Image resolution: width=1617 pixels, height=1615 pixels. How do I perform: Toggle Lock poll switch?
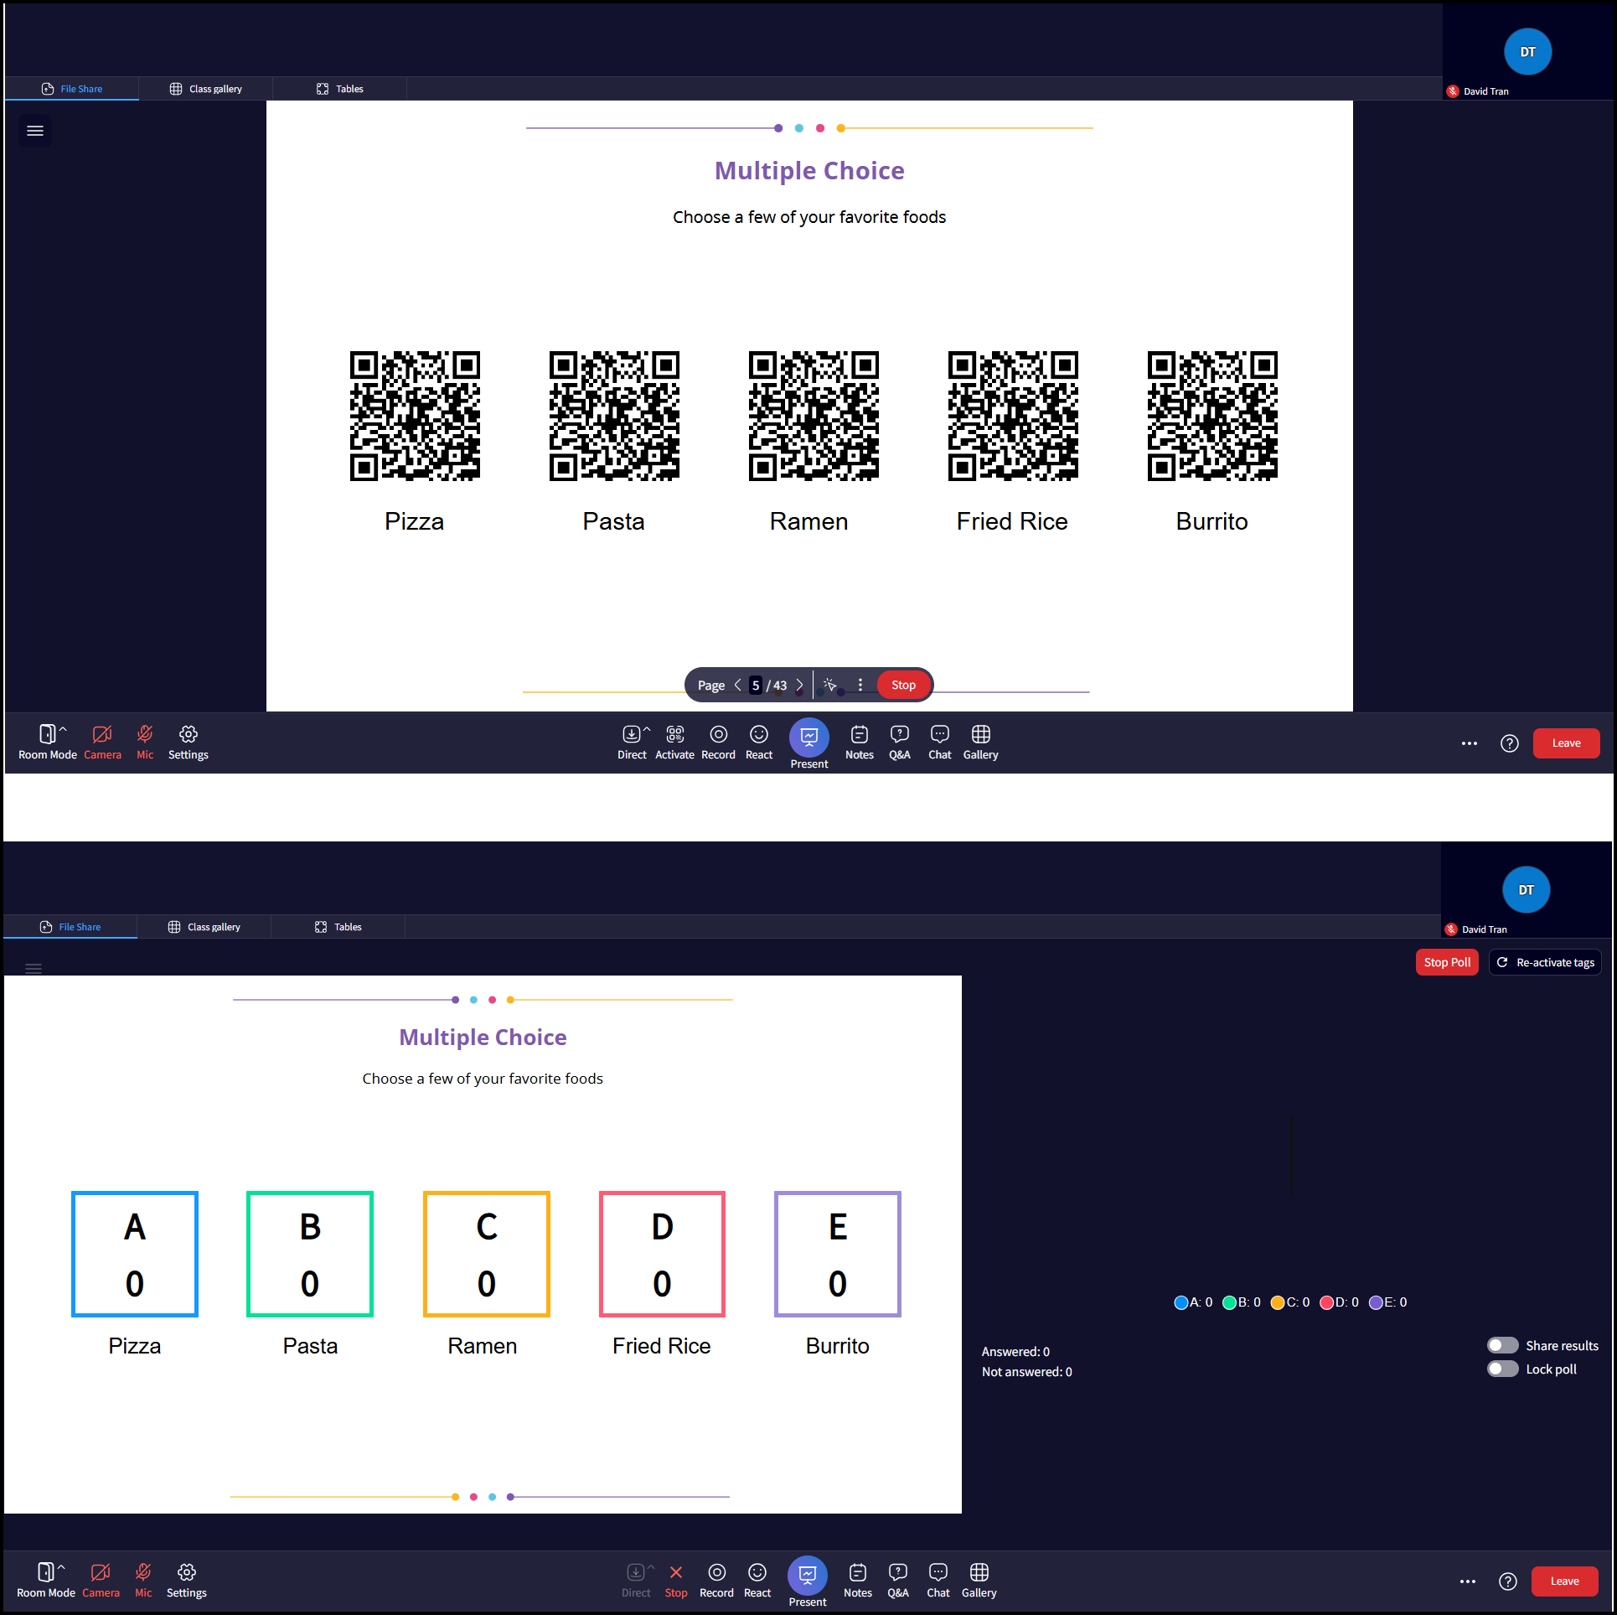tap(1503, 1369)
